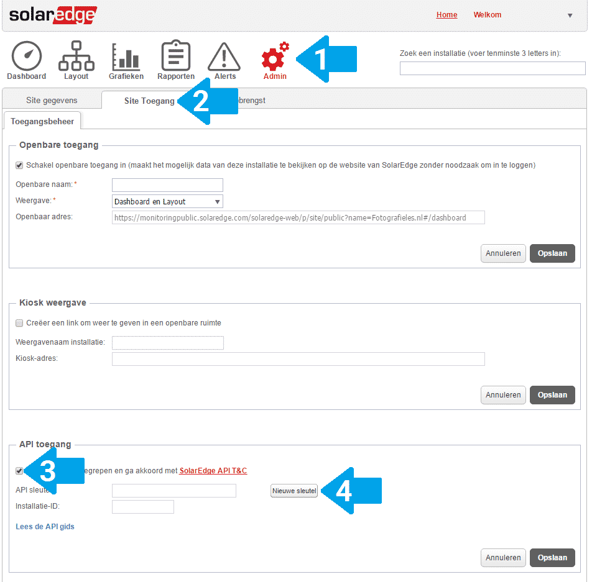
Task: Expand the user menu arrow beside Welkom
Action: [x=570, y=16]
